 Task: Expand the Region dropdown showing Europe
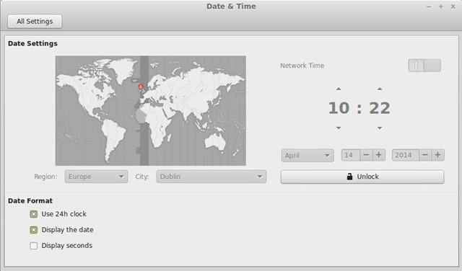pos(96,177)
